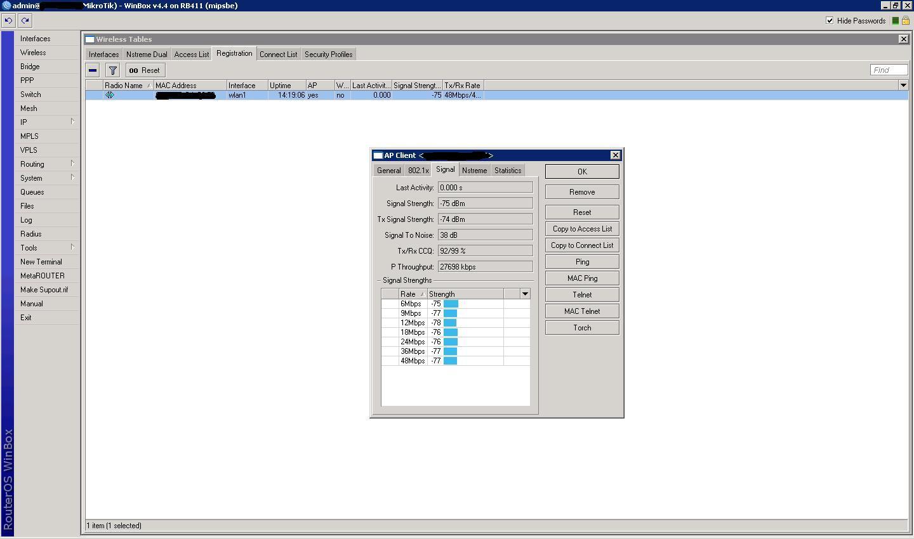
Task: Click the undo arrow icon in toolbar
Action: click(8, 20)
